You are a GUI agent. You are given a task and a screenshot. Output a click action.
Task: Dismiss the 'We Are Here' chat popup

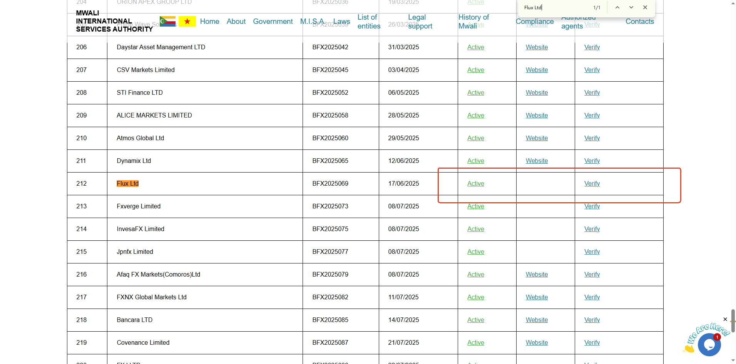[x=725, y=319]
